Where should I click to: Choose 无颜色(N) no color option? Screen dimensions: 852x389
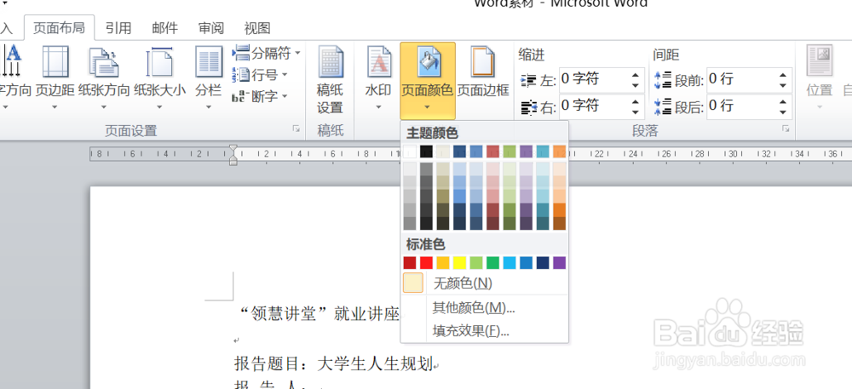(x=485, y=283)
